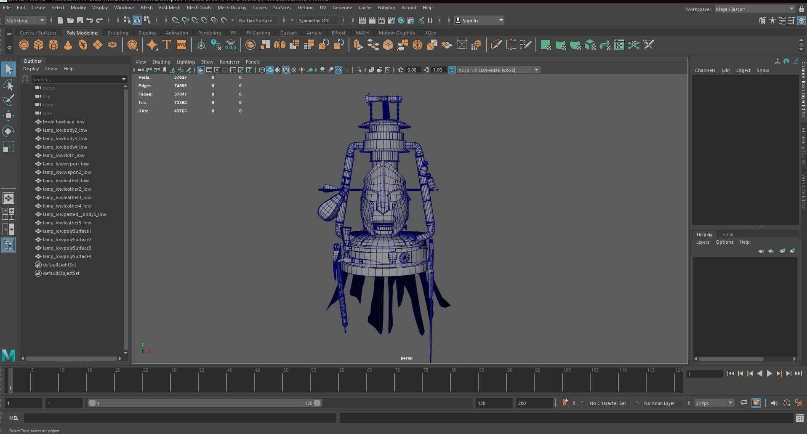Select the Lasso tool in toolbox
This screenshot has width=807, height=434.
pyautogui.click(x=8, y=85)
